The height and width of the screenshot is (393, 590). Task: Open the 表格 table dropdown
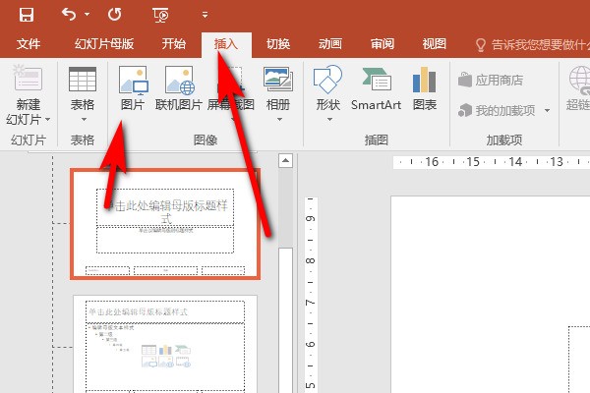(83, 119)
